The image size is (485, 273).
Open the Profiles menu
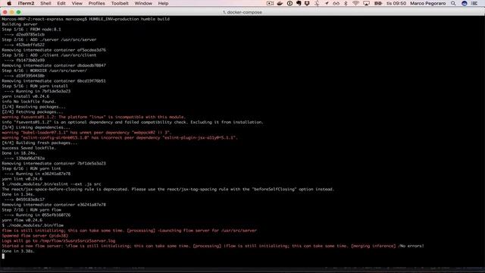pyautogui.click(x=96, y=3)
